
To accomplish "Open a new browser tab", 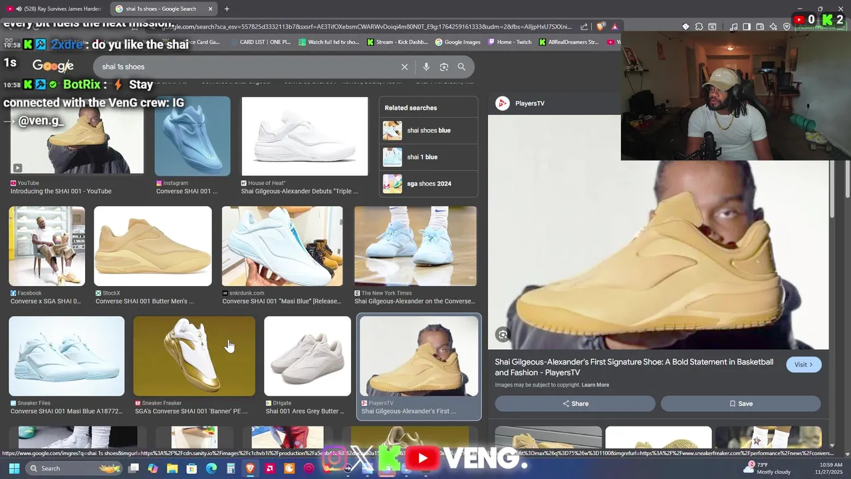I will [x=227, y=9].
